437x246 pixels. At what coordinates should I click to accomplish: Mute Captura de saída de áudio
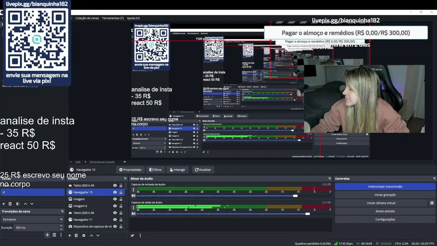coord(133,214)
